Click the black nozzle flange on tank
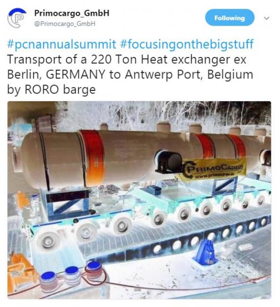 click(x=168, y=162)
